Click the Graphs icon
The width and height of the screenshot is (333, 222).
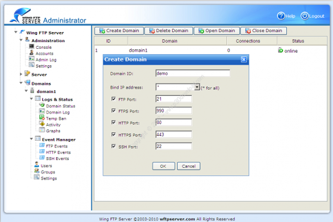click(42, 130)
